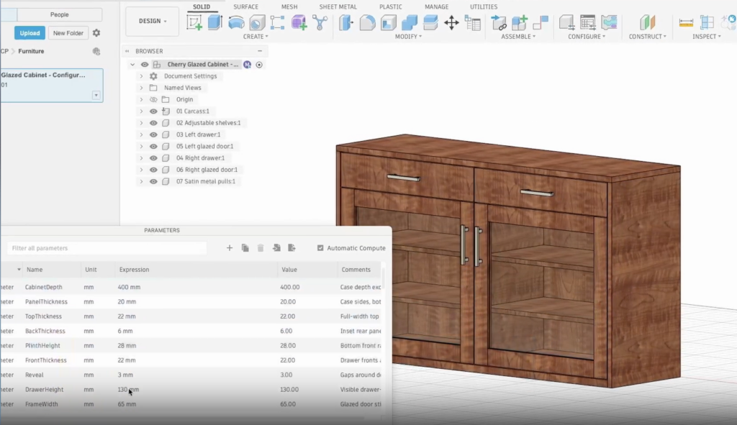This screenshot has width=737, height=425.
Task: Select the Configure Model tool
Action: pyautogui.click(x=566, y=22)
